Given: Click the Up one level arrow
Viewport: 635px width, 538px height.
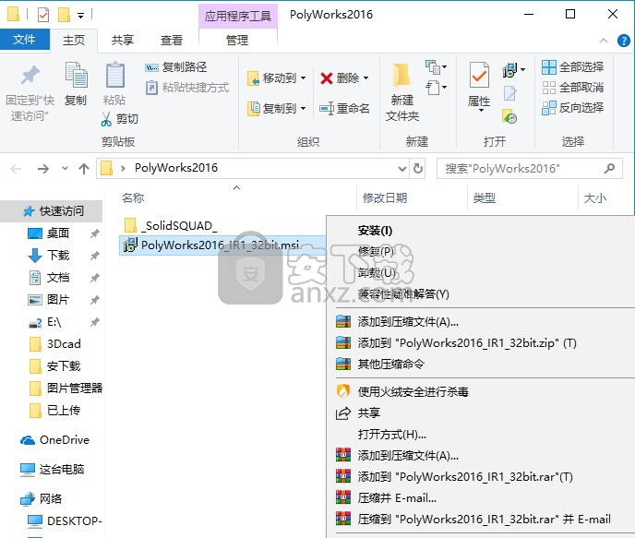Looking at the screenshot, I should click(x=84, y=168).
